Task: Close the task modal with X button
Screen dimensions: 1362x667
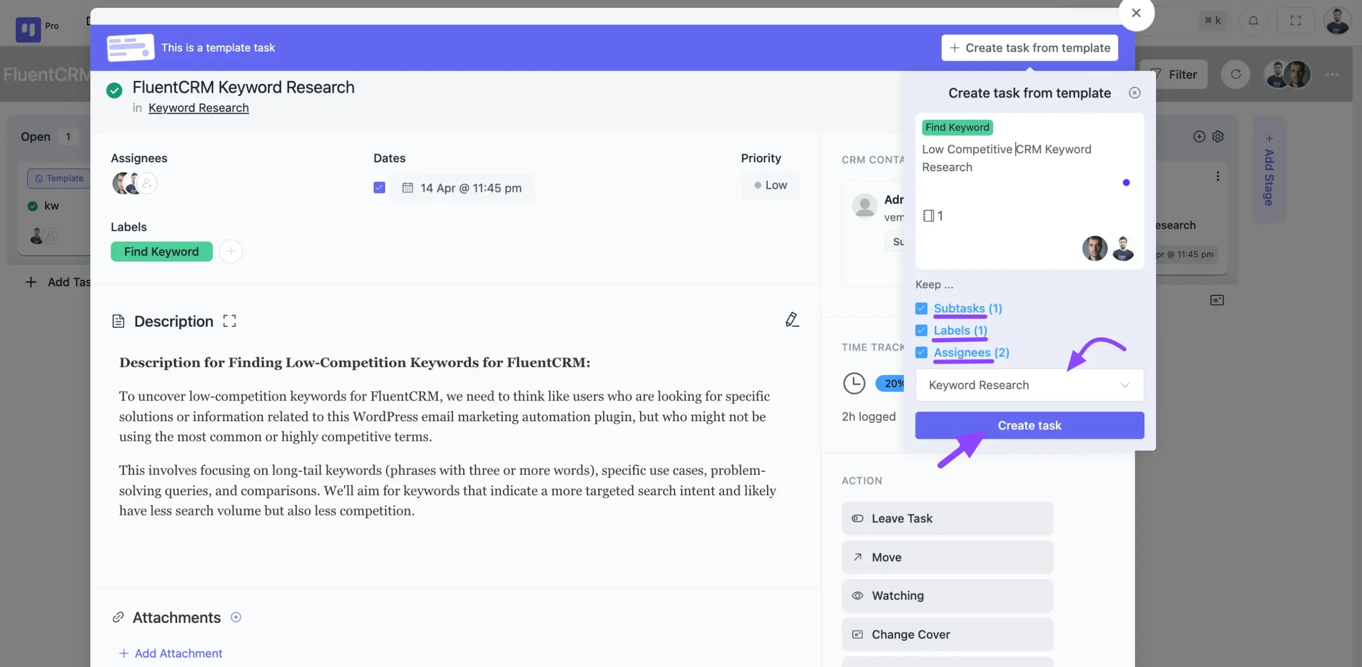Action: 1136,13
